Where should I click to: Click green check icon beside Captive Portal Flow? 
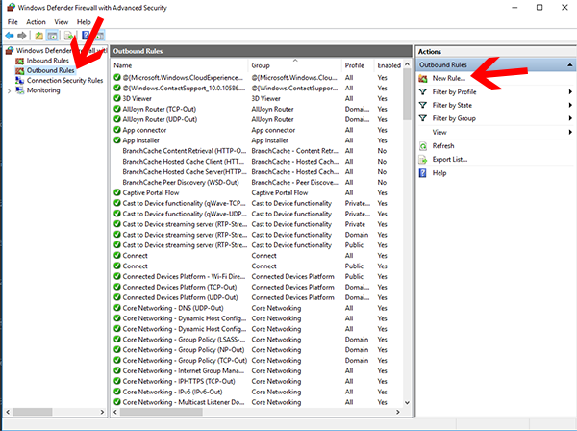[x=117, y=192]
